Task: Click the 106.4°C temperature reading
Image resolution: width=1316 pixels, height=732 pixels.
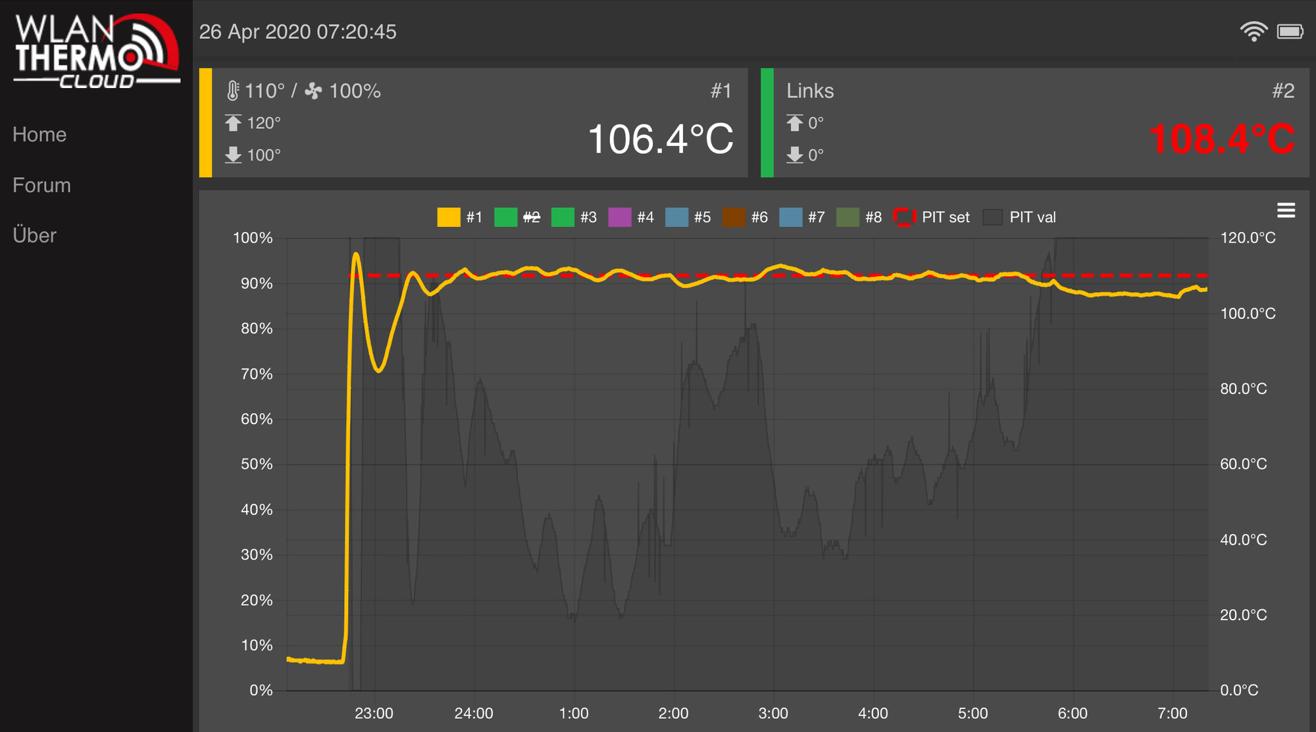Action: [x=661, y=139]
